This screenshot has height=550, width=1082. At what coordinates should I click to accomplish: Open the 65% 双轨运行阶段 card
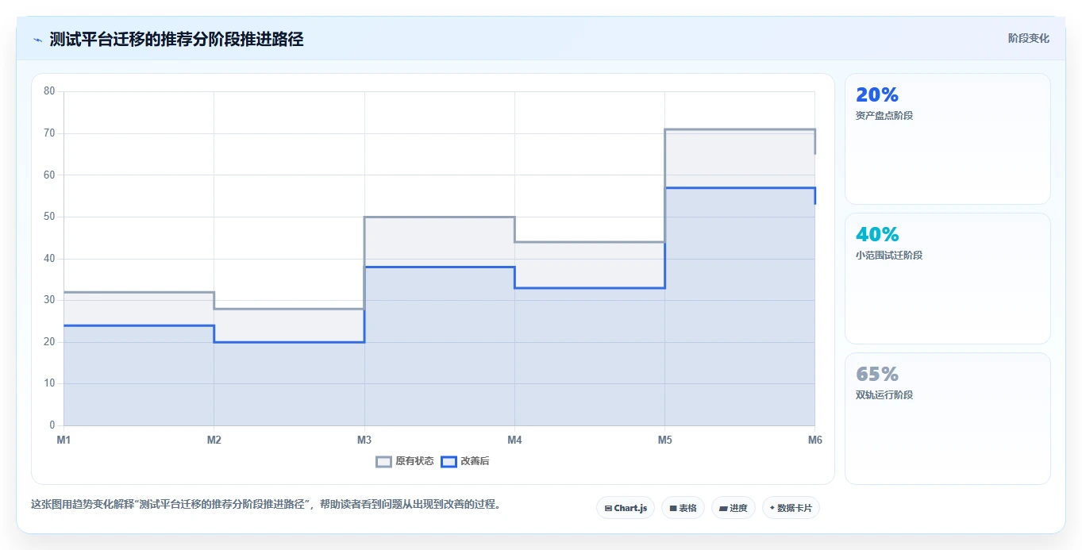(948, 418)
